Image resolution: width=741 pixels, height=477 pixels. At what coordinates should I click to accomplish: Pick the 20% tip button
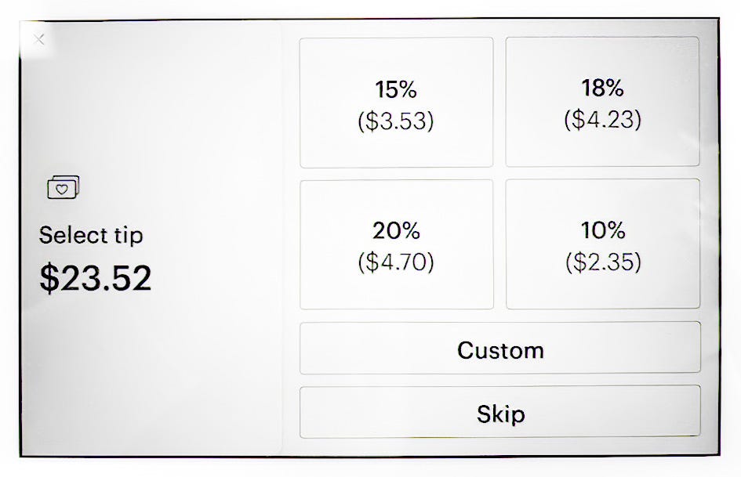click(x=397, y=244)
